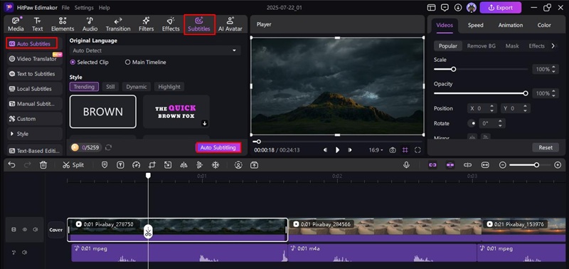The height and width of the screenshot is (269, 569).
Task: Select the Main Timeline radio option
Action: (x=146, y=62)
